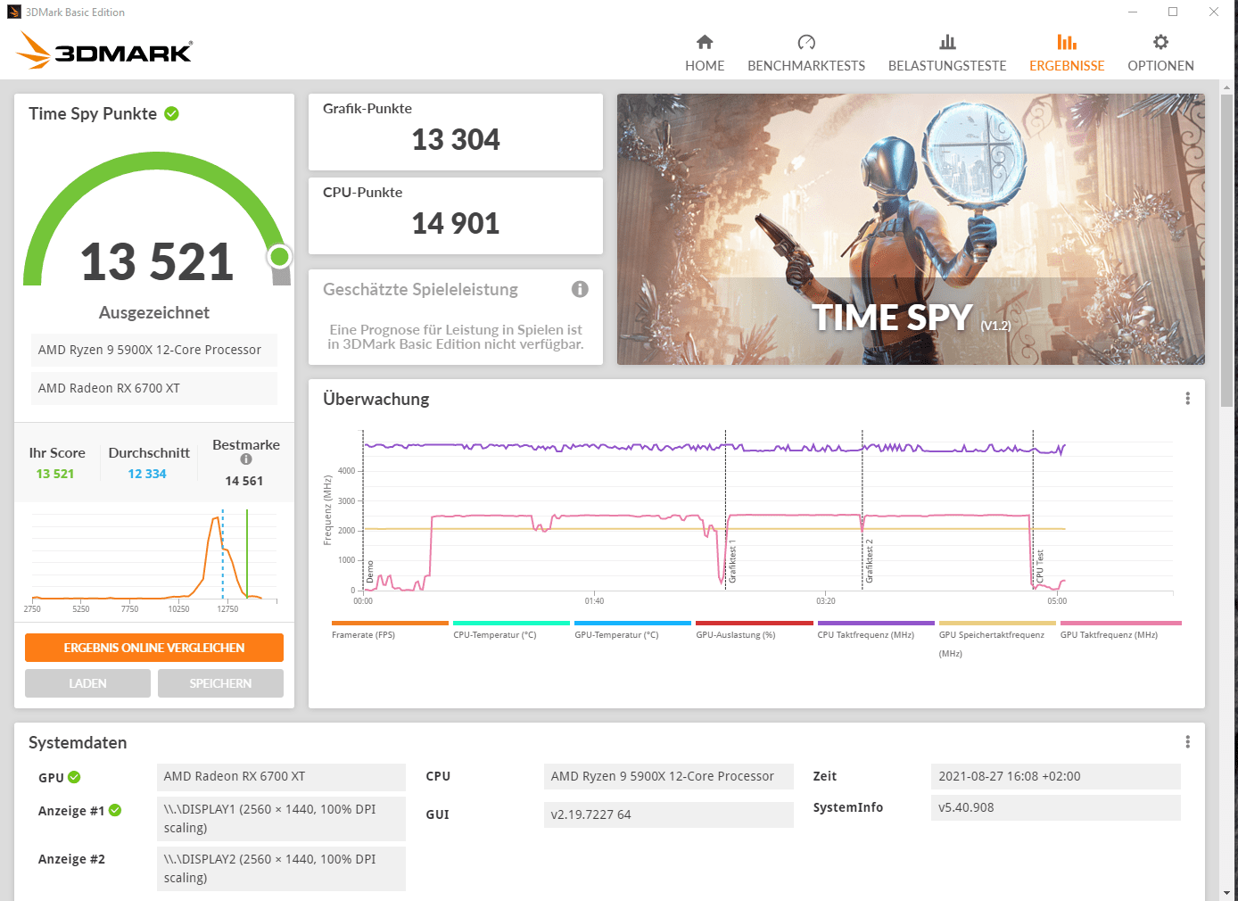
Task: Click the Benchmarktests gauge icon
Action: click(806, 42)
